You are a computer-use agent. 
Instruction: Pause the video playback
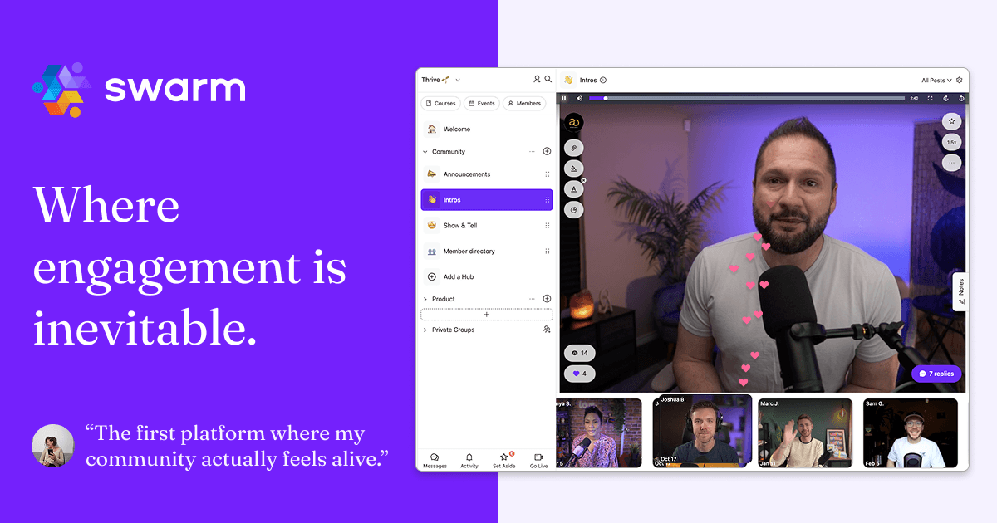[563, 98]
